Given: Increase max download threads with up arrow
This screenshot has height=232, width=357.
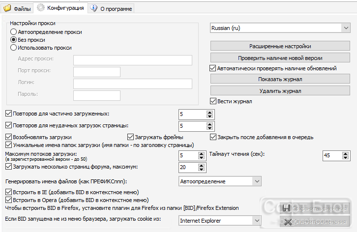Looking at the screenshot, I should 201,154.
